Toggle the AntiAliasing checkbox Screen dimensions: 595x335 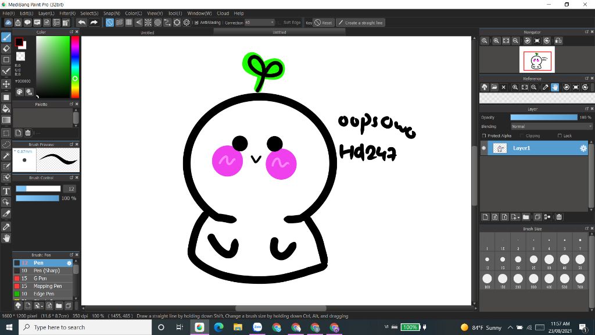[x=196, y=23]
